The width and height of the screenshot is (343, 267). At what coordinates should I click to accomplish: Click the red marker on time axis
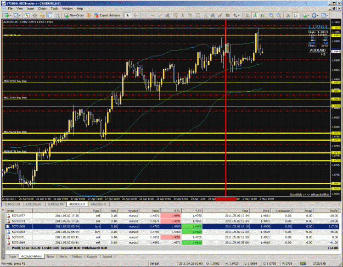pyautogui.click(x=226, y=199)
